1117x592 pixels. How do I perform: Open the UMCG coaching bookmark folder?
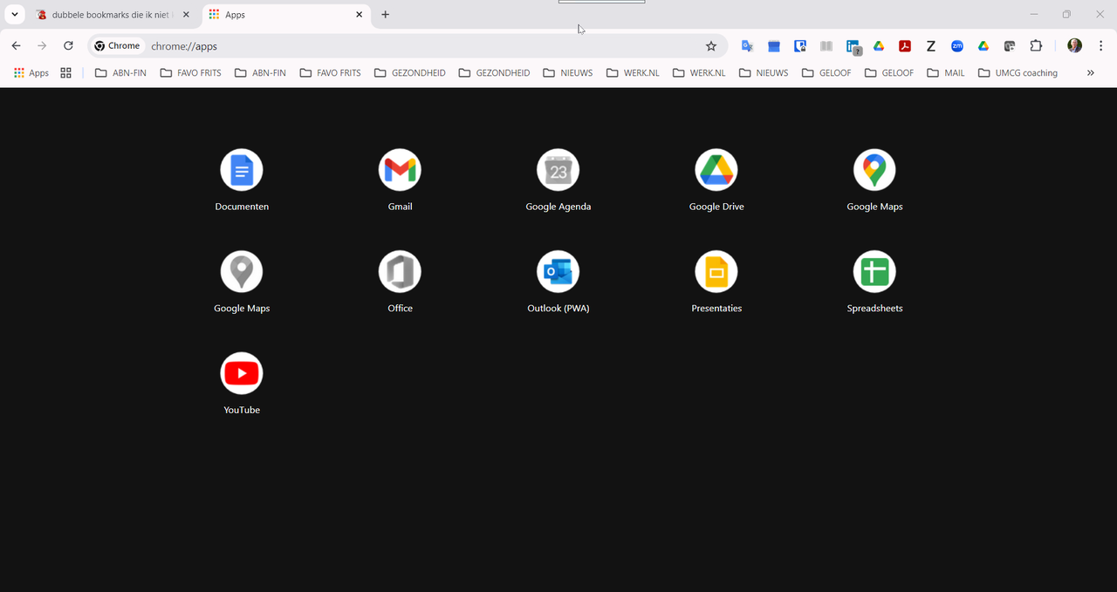pyautogui.click(x=1018, y=73)
